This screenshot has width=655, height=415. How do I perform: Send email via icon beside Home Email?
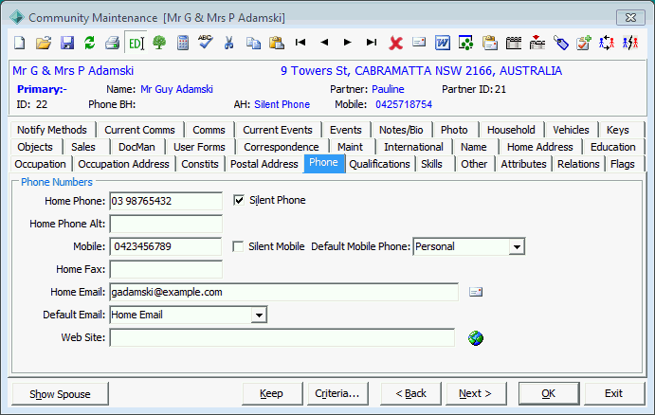tap(476, 292)
